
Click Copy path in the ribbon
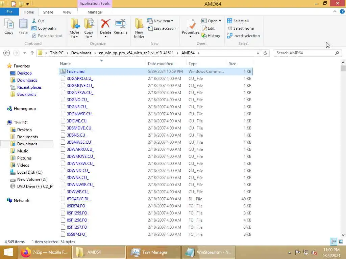(44, 28)
